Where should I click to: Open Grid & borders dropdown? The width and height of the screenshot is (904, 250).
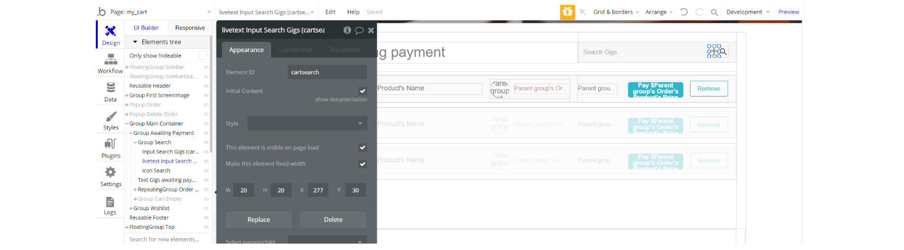coord(616,12)
